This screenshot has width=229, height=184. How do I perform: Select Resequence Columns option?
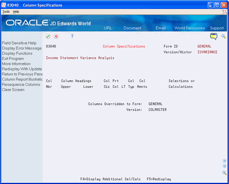(21, 84)
